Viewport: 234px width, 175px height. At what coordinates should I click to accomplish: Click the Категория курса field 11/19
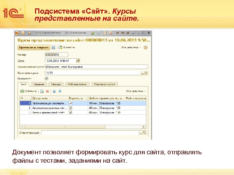click(93, 73)
